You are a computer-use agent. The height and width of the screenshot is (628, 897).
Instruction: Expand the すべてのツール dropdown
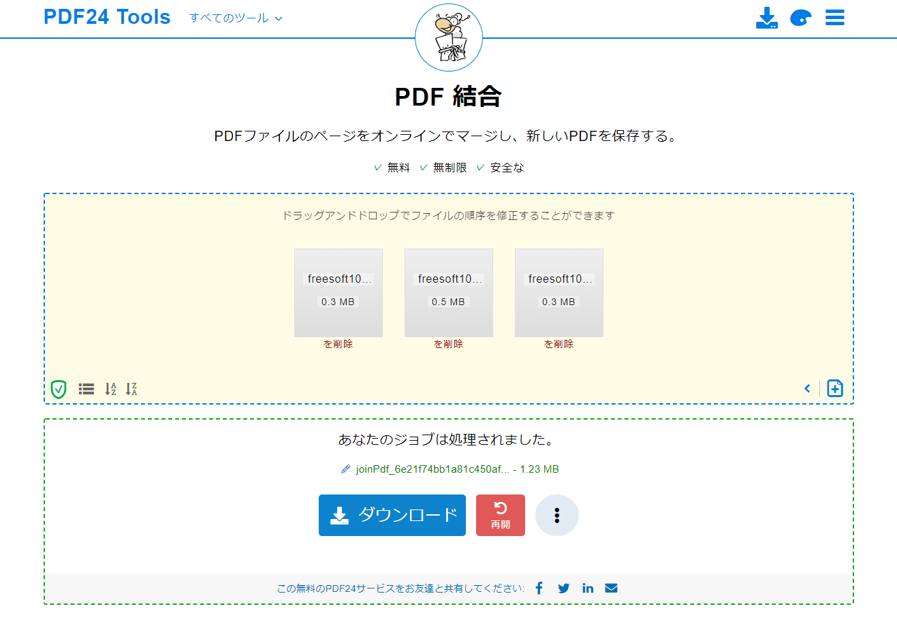pos(235,18)
